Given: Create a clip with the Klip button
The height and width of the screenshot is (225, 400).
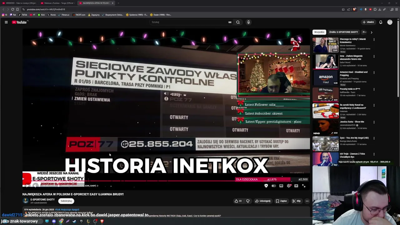Looking at the screenshot, I should 296,201.
